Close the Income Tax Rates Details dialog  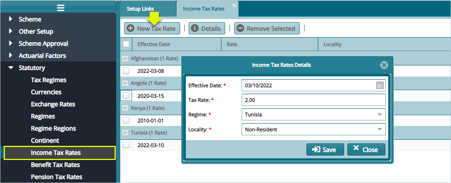click(384, 65)
